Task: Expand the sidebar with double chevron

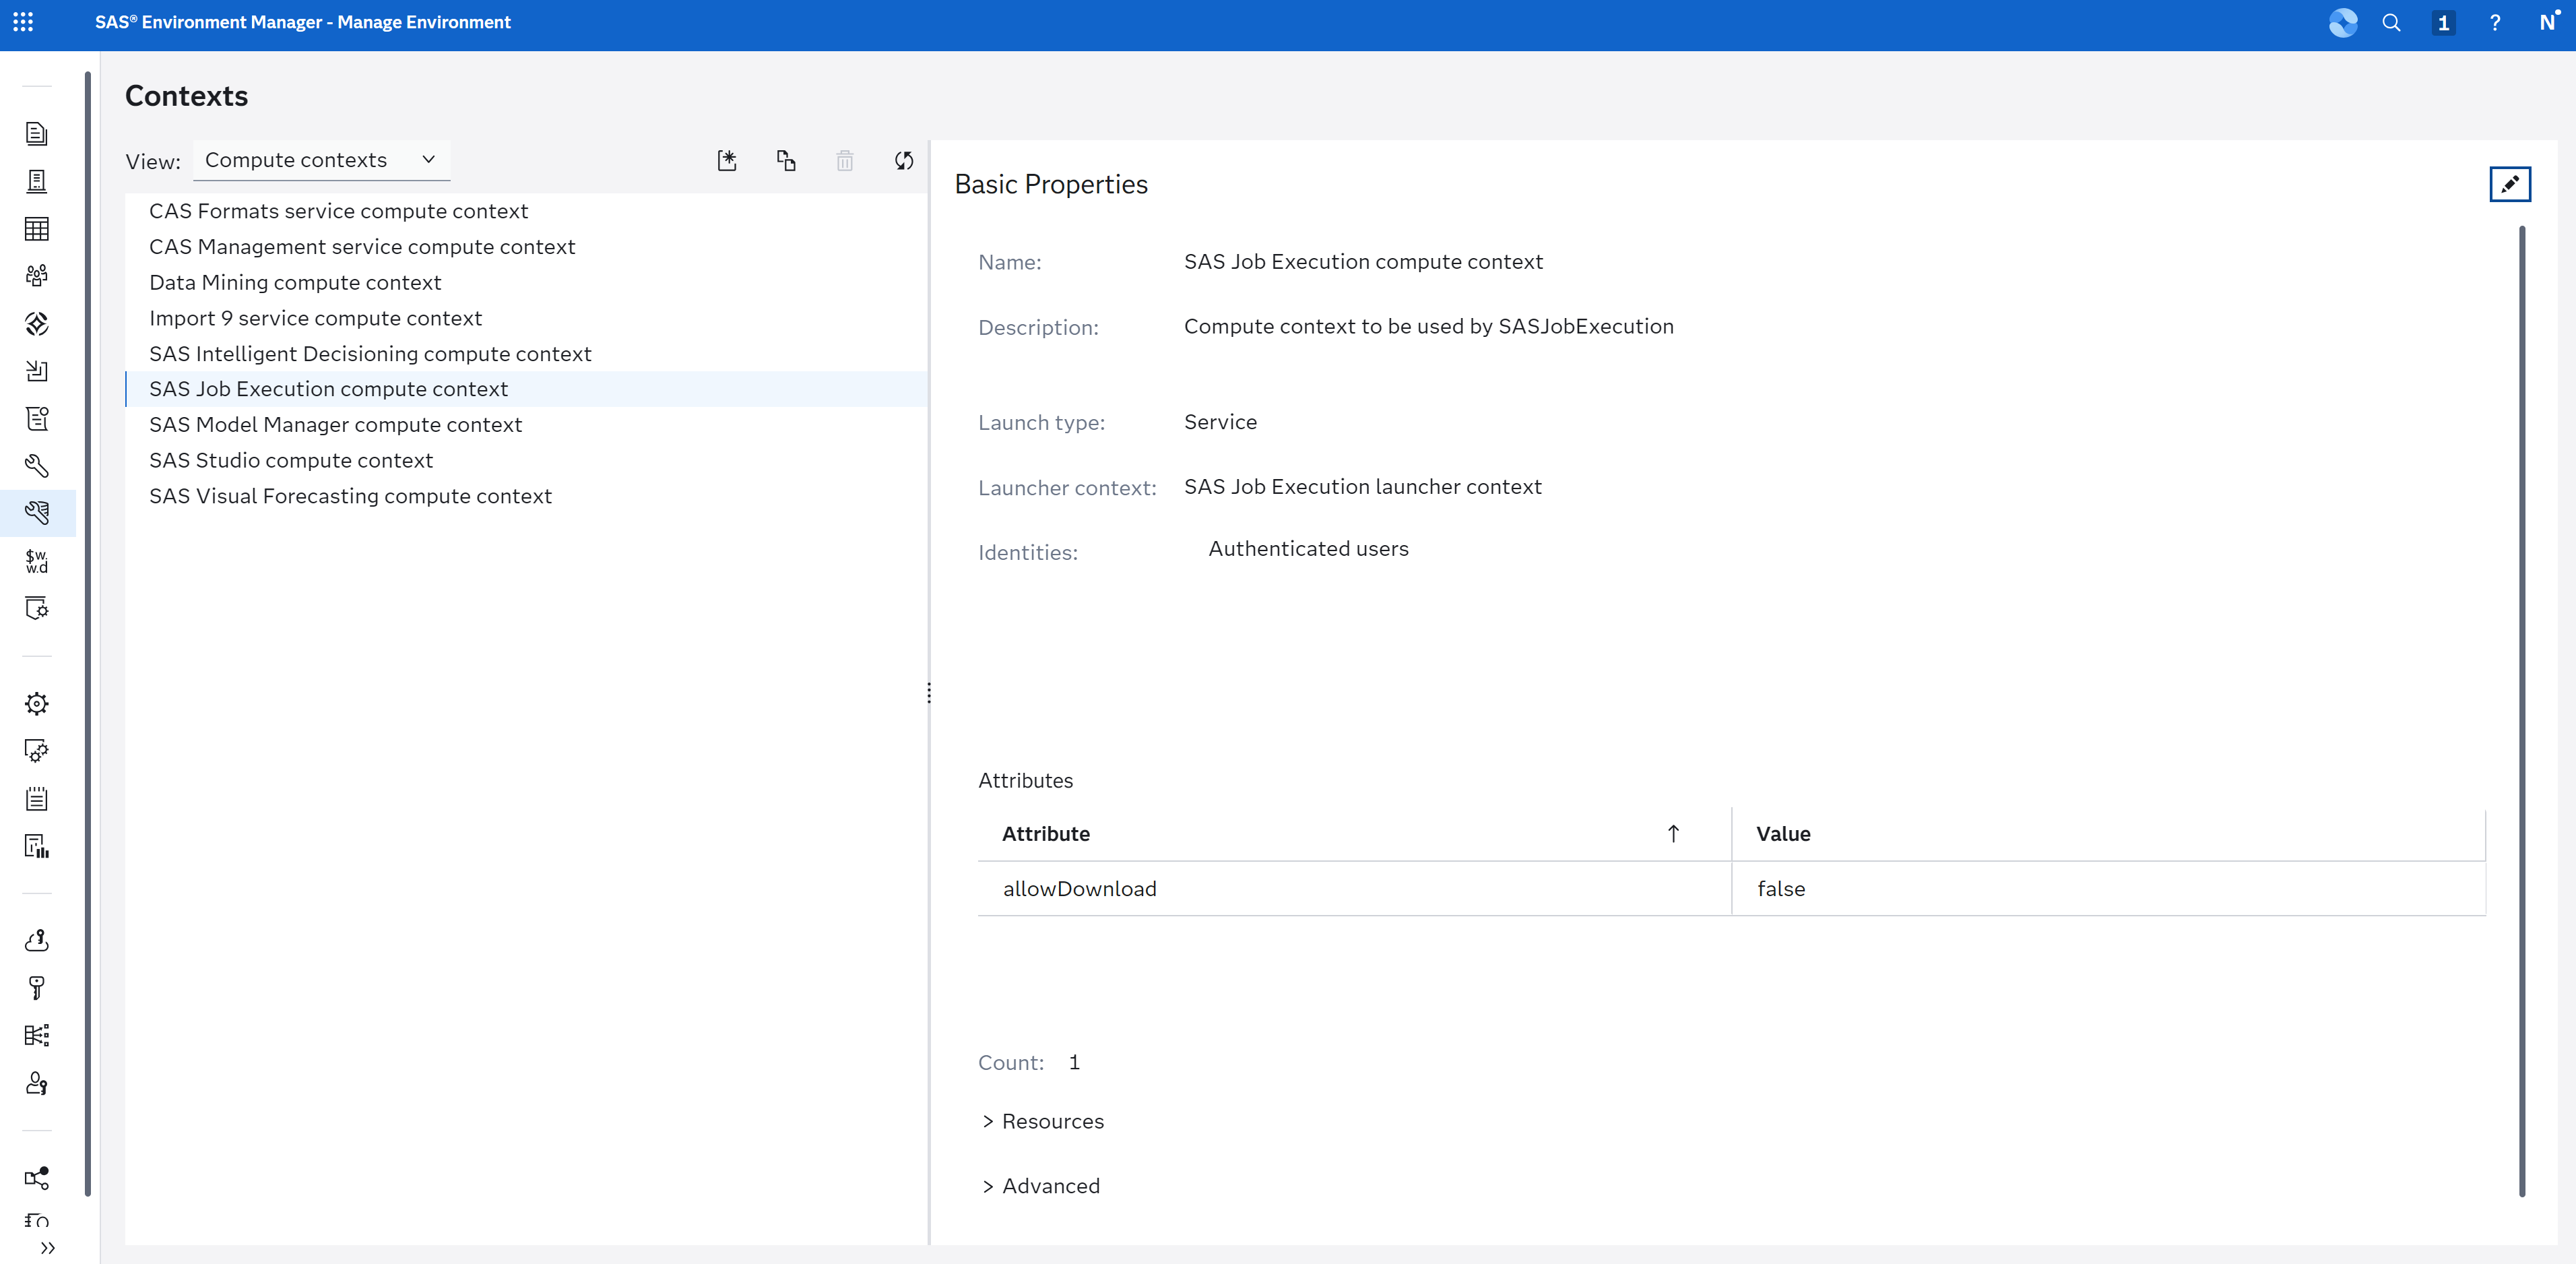Action: [x=47, y=1248]
